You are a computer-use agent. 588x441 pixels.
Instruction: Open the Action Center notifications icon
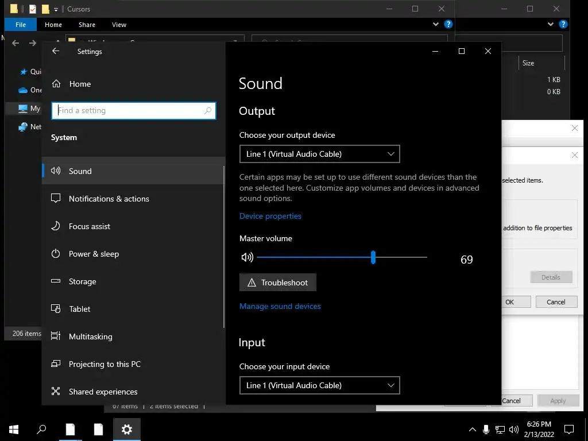click(569, 430)
